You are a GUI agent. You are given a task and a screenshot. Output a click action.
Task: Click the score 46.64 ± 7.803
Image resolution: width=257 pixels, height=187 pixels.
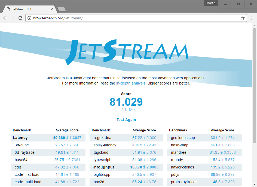(x=223, y=145)
